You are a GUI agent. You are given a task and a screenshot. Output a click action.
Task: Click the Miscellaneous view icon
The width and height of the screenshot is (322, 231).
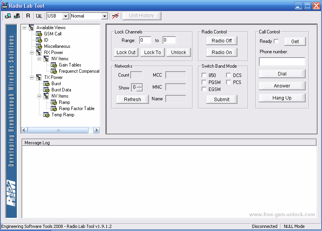(39, 46)
